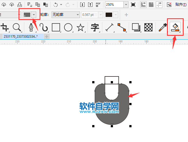Click the black outline color swatch

[109, 15]
